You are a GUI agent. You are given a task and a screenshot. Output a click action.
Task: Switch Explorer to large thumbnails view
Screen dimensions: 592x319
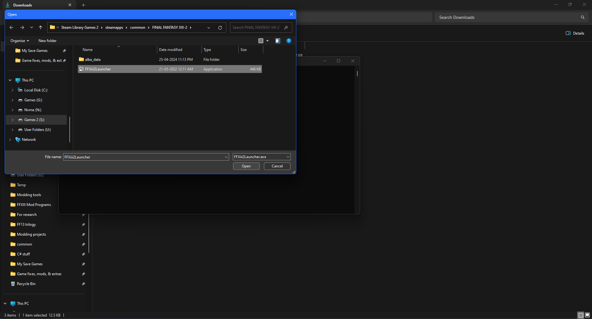click(x=587, y=315)
